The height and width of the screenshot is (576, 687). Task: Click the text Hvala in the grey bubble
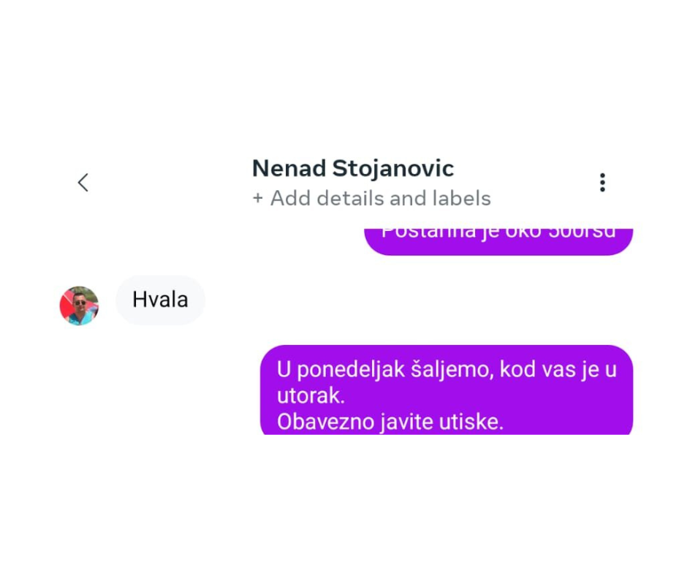[x=160, y=300]
